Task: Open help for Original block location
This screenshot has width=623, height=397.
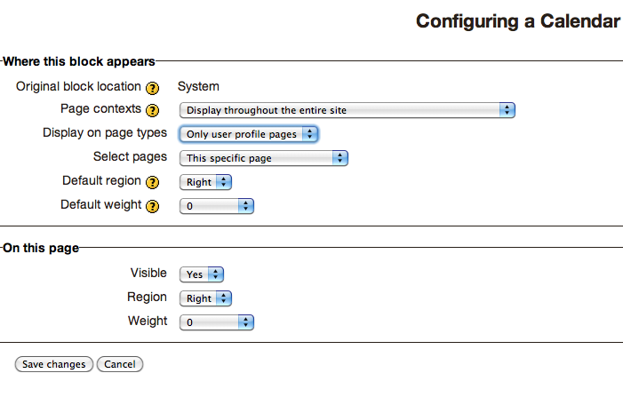Action: (x=152, y=88)
